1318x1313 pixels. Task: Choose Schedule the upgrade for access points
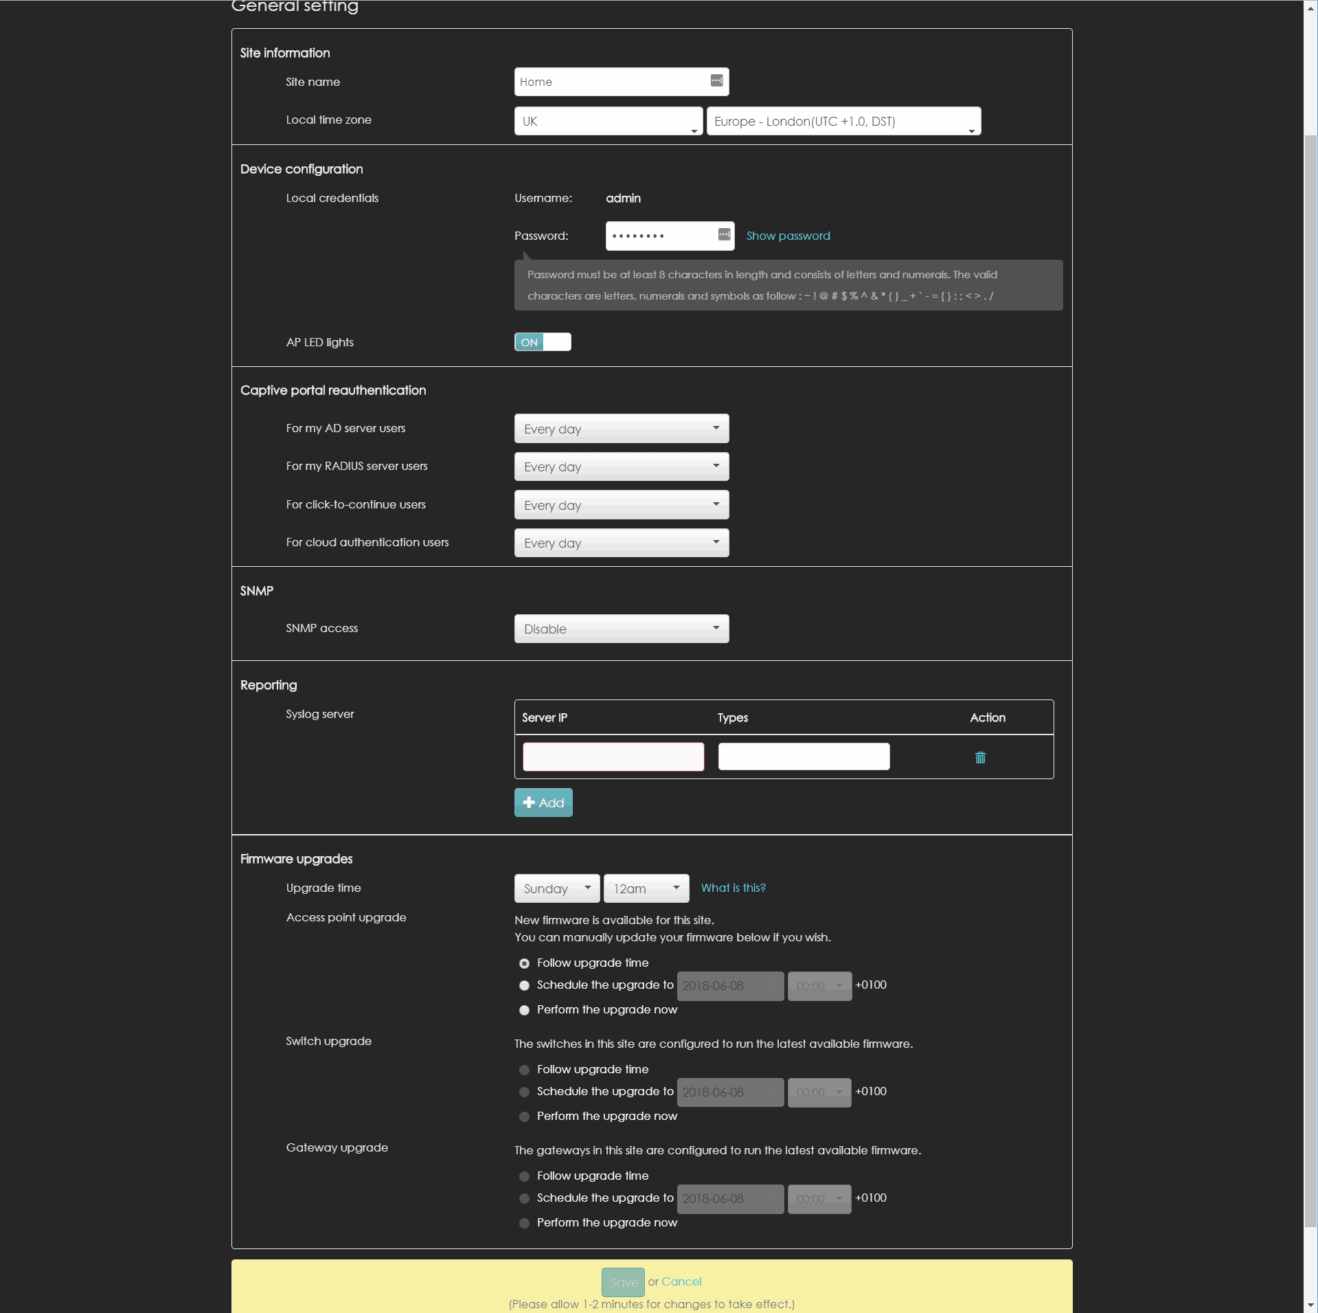(524, 985)
